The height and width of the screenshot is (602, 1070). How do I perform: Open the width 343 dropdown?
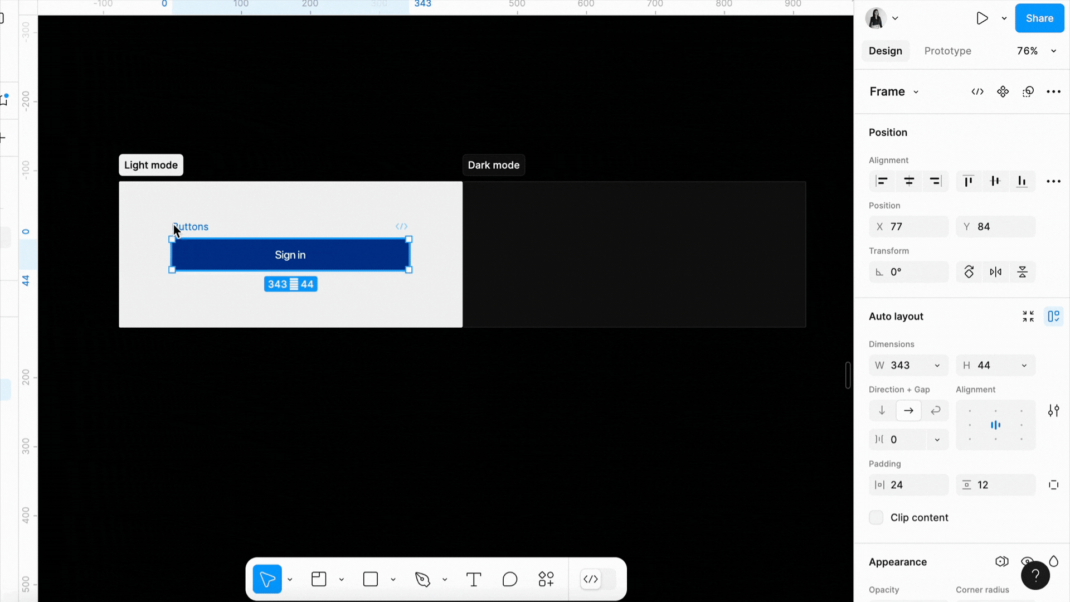937,365
